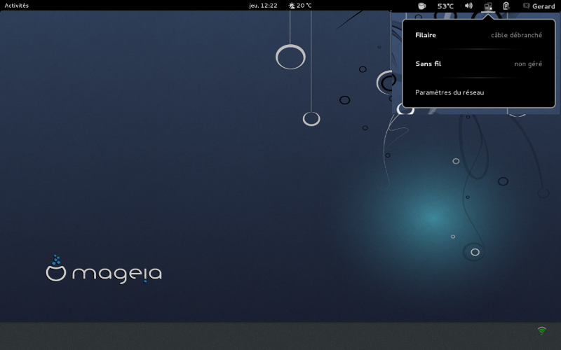561x350 pixels.
Task: Click the green Wi-Fi icon in message tray
Action: pos(541,330)
